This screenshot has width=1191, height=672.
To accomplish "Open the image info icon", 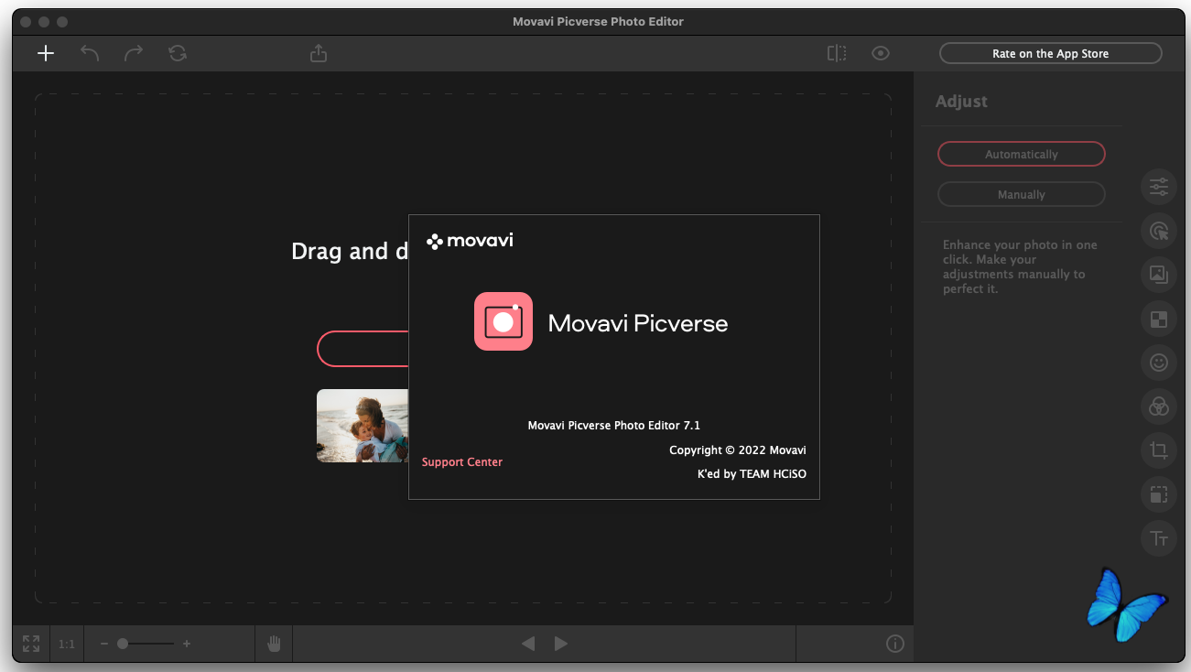I will 895,644.
